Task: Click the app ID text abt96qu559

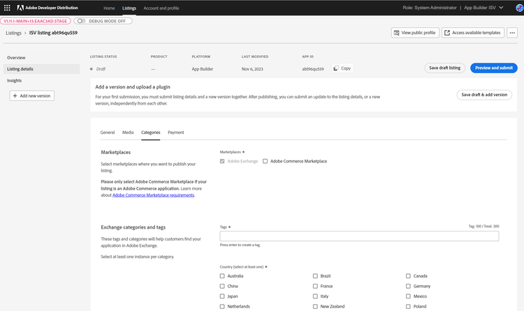Action: [313, 69]
